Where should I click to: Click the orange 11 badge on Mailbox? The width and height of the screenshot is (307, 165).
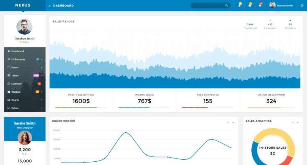(x=37, y=91)
